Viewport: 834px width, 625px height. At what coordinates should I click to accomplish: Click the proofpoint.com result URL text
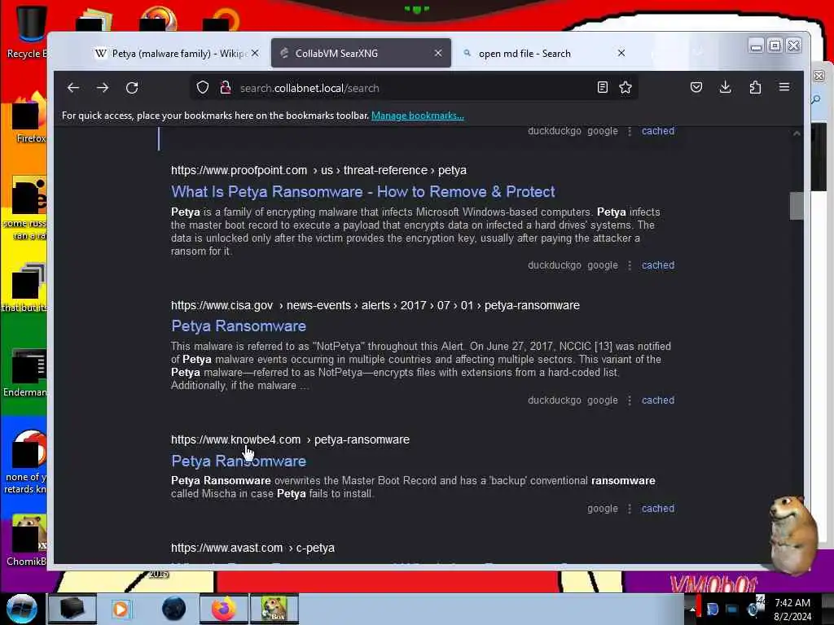point(318,170)
